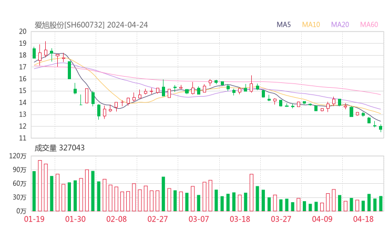Click the MA5 legend label

pos(283,25)
